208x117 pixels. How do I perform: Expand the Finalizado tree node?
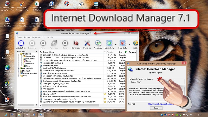pyautogui.click(x=19, y=71)
